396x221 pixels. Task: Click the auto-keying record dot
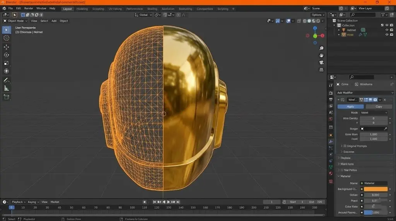point(145,202)
